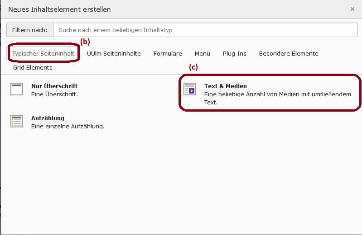Select the Menü tab
This screenshot has width=362, height=235.
(x=203, y=53)
